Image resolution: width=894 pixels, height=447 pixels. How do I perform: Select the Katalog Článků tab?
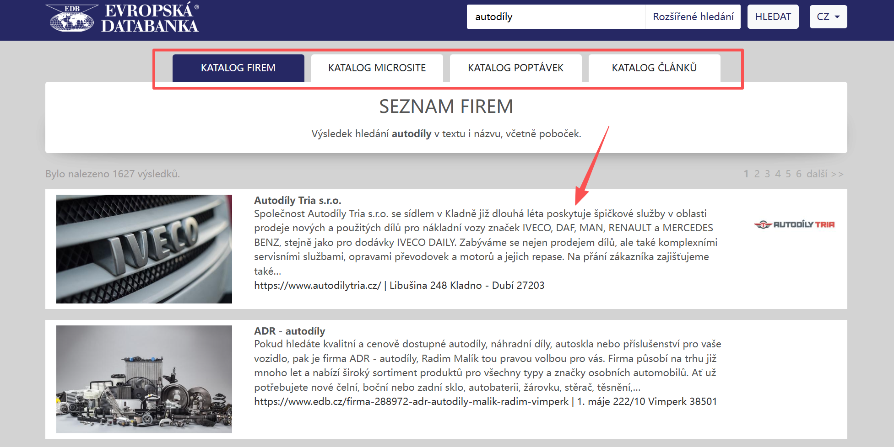pos(654,68)
